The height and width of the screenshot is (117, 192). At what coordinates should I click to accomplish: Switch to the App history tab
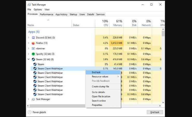(61, 15)
